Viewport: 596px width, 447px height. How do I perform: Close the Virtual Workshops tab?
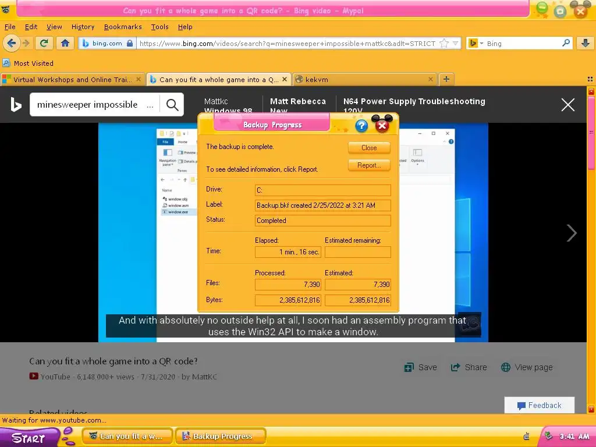[x=139, y=79]
